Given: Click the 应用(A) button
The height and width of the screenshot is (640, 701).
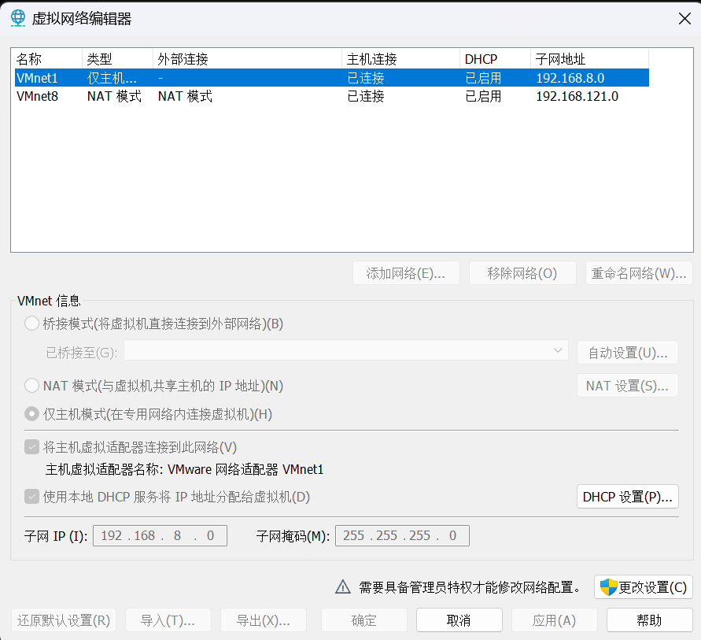Looking at the screenshot, I should [555, 620].
